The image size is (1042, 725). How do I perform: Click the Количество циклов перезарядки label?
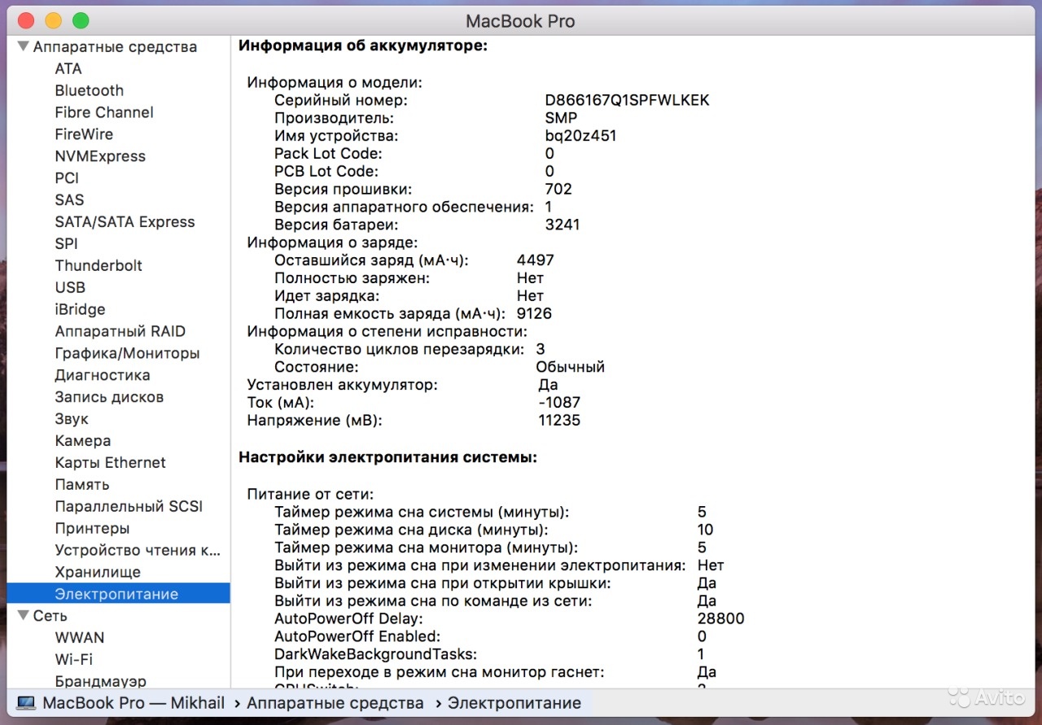coord(400,350)
